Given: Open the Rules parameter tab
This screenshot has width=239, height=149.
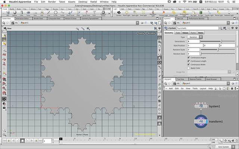Looking at the screenshot, I should point(201,33).
